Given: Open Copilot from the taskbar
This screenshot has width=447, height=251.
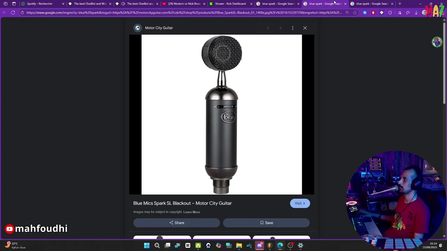Looking at the screenshot, I should (x=219, y=245).
